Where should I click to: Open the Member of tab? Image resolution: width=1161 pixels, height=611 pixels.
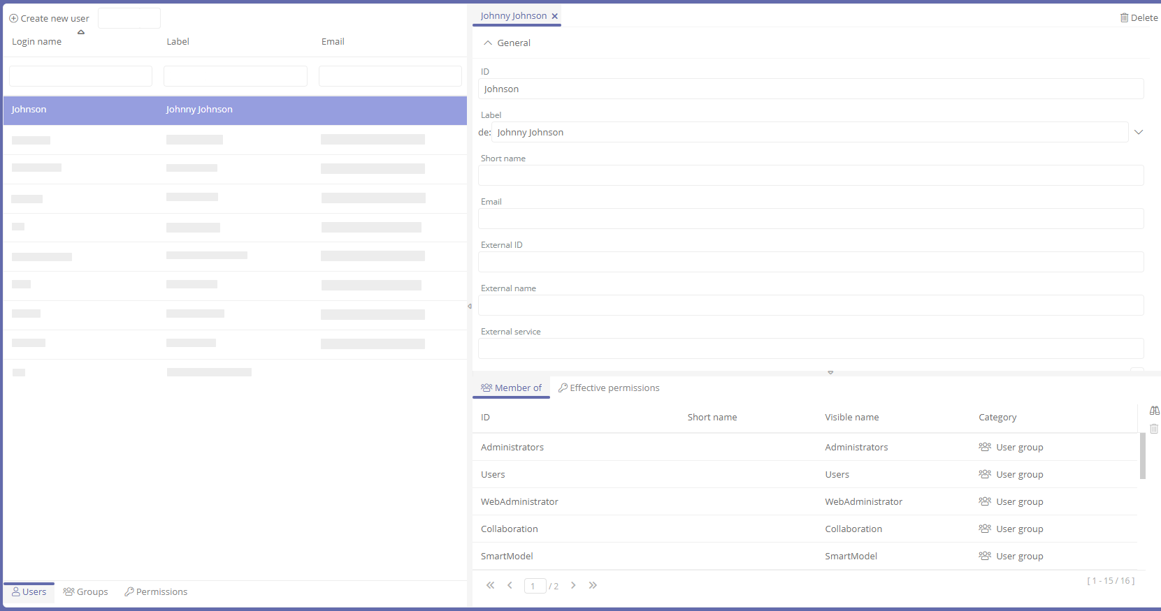pos(511,388)
